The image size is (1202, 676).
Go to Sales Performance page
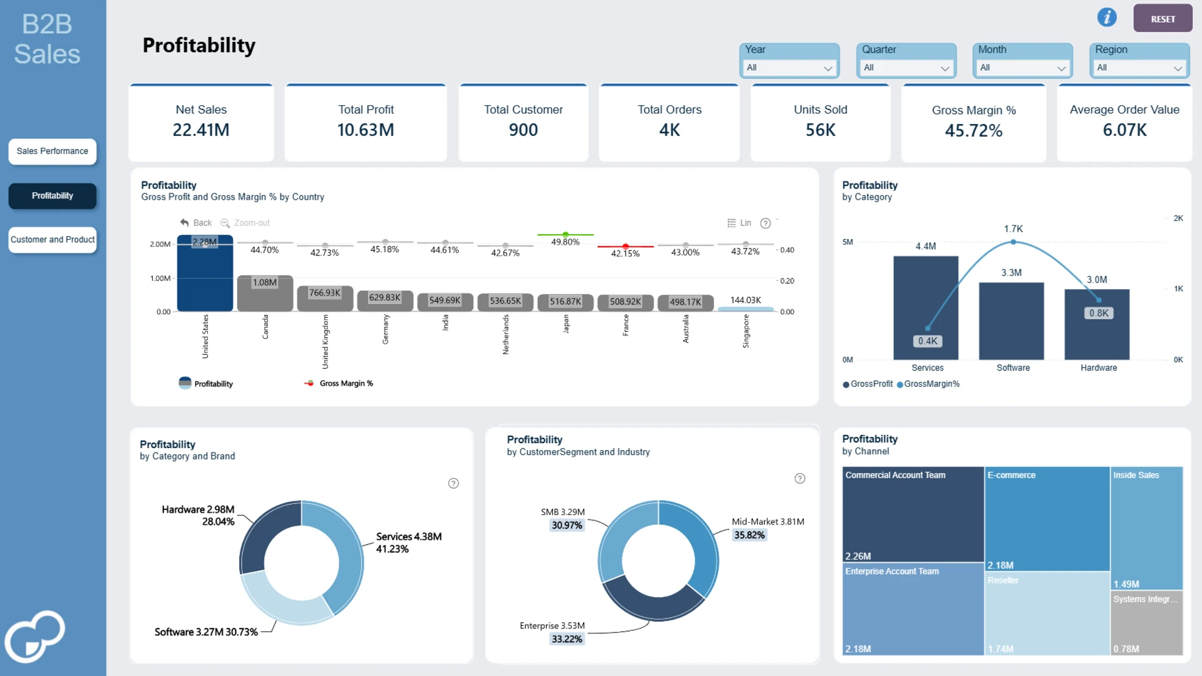(x=53, y=151)
